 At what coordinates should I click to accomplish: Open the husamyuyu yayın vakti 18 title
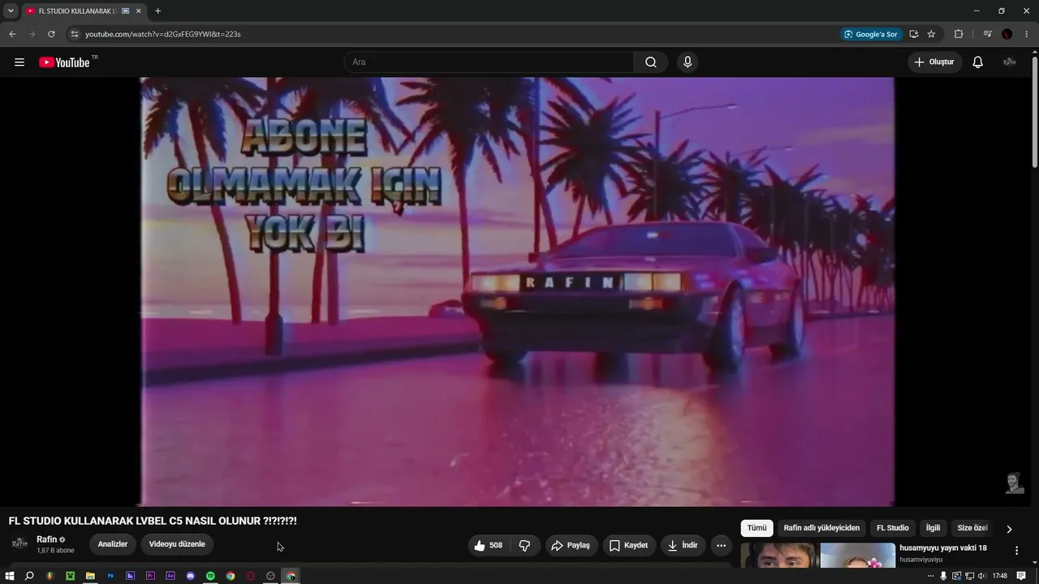[943, 548]
